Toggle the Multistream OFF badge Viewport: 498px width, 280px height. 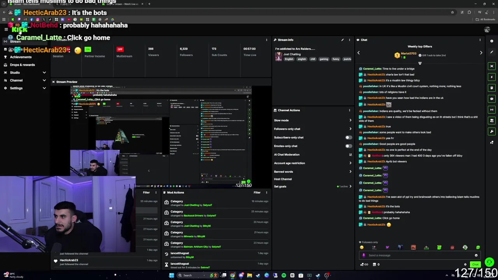click(x=120, y=49)
